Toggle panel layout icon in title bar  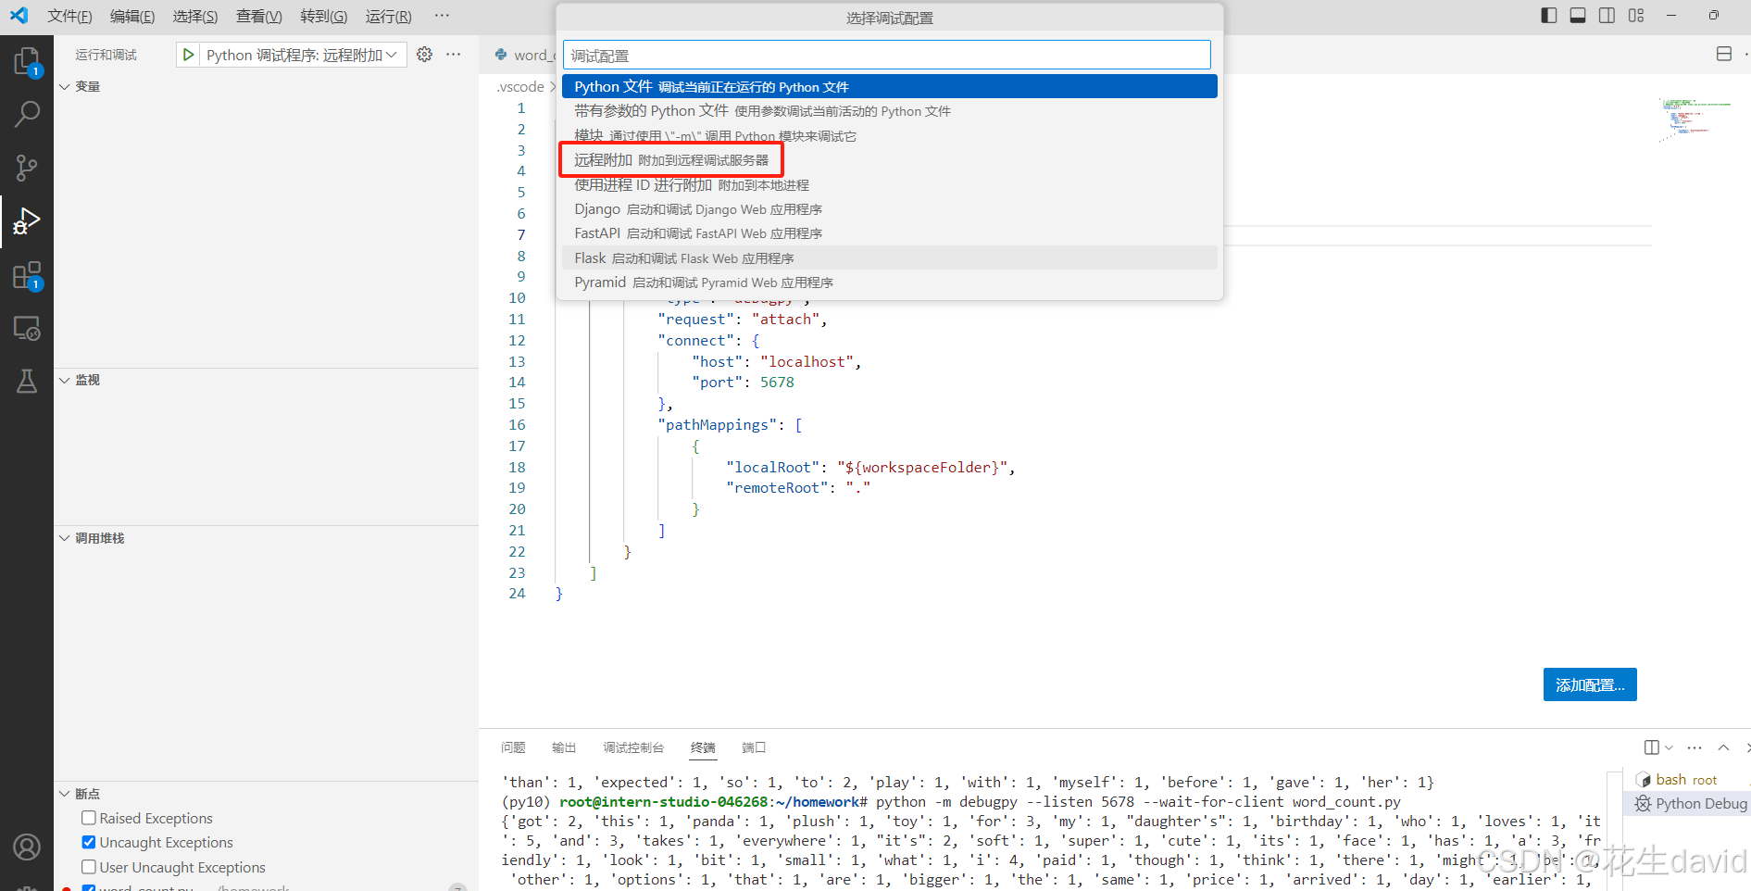pos(1578,16)
